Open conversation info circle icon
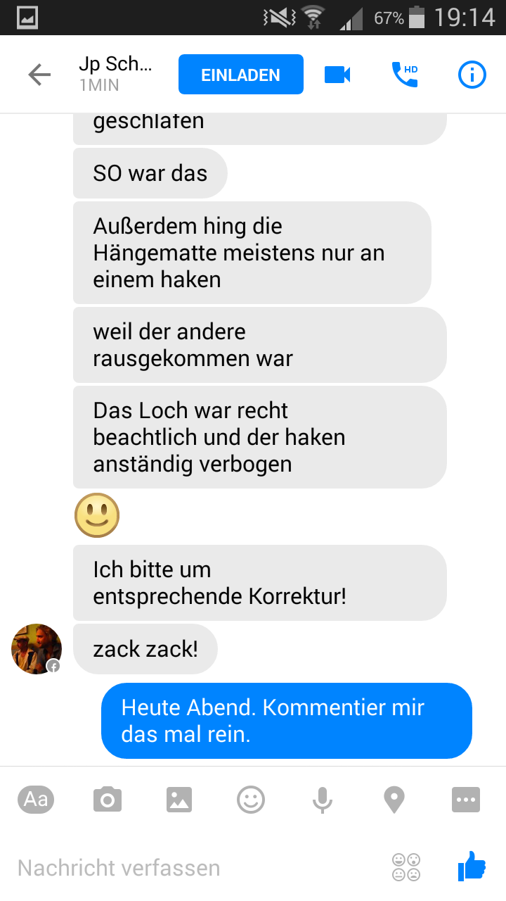Image resolution: width=506 pixels, height=901 pixels. (x=472, y=75)
